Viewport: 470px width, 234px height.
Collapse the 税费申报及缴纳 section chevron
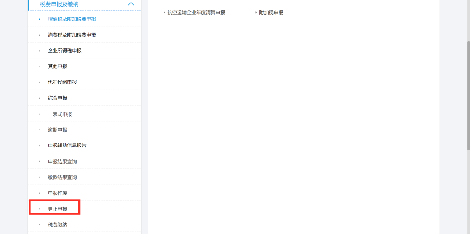coord(131,4)
